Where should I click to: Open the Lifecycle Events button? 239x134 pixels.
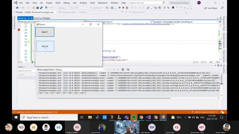pos(68,12)
